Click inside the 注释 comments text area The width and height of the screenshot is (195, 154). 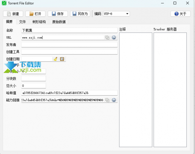pyautogui.click(x=135, y=89)
